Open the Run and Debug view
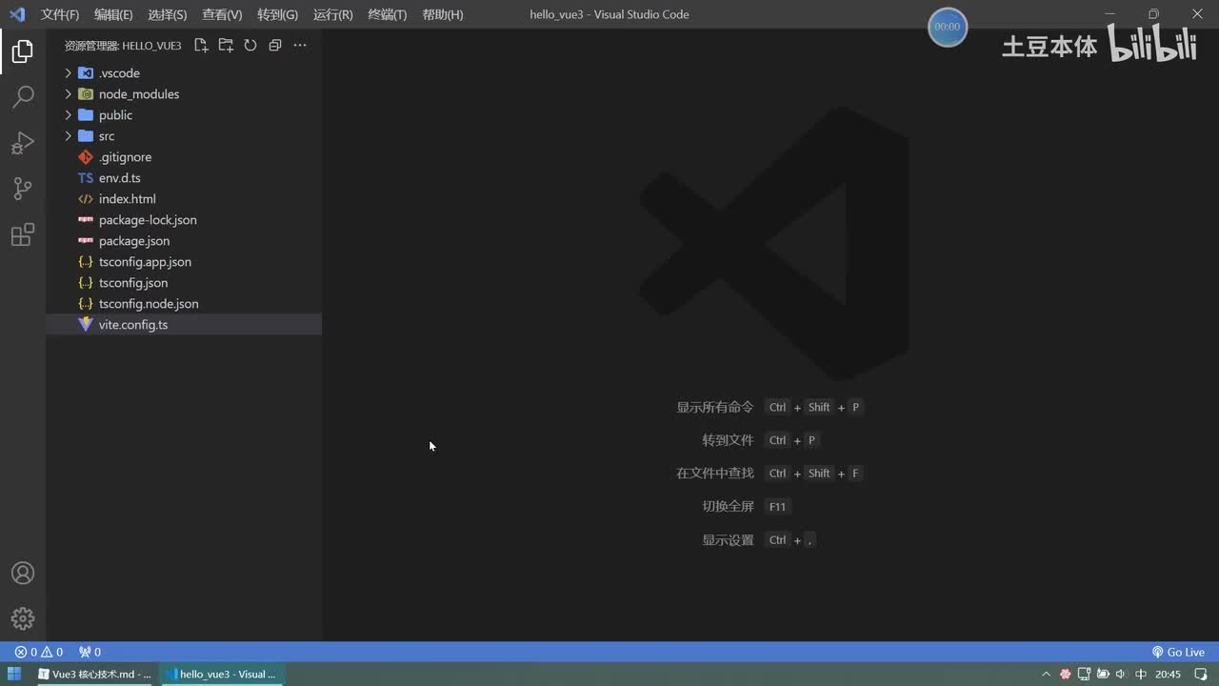 point(23,143)
